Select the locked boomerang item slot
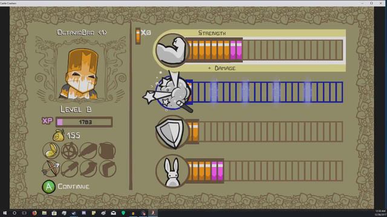 point(108,169)
